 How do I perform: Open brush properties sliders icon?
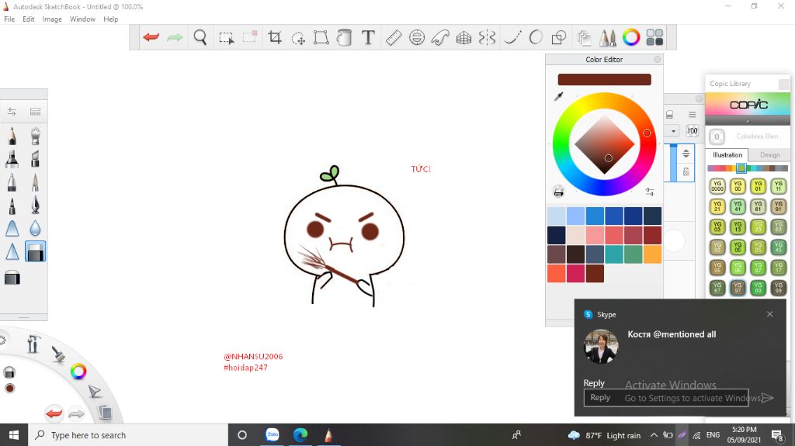(12, 112)
